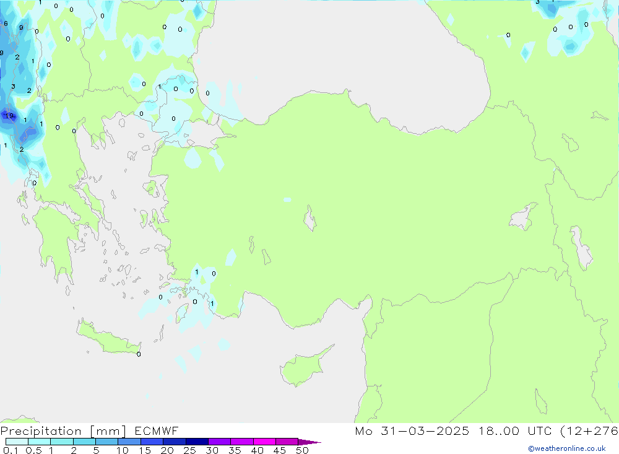Click the 45–50 mm legend color swatch

click(287, 442)
